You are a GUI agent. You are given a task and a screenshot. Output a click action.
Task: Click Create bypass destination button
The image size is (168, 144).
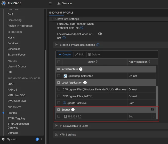point(65,54)
